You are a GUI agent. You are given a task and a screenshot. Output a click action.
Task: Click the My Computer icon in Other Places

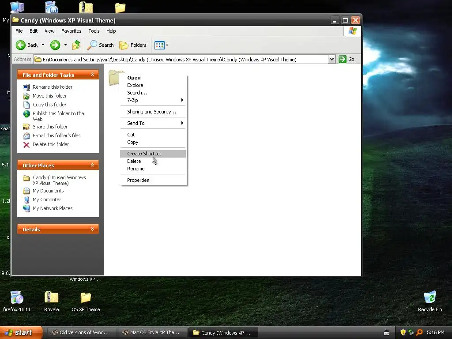(x=26, y=200)
